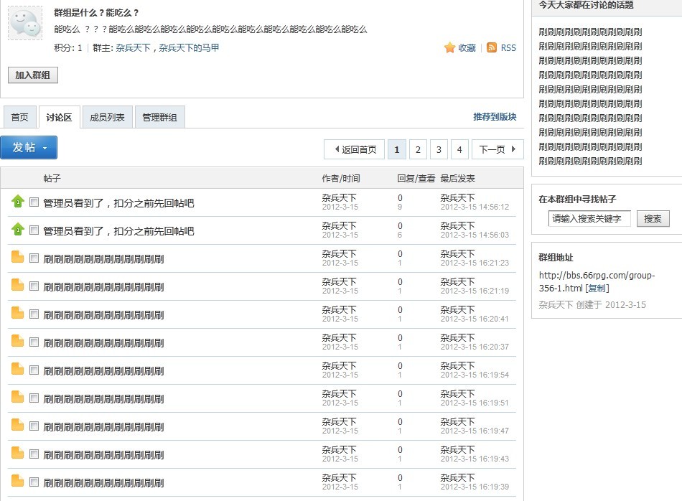Screen dimensions: 682x501
Task: Click the 下一页 next page button
Action: pyautogui.click(x=498, y=149)
